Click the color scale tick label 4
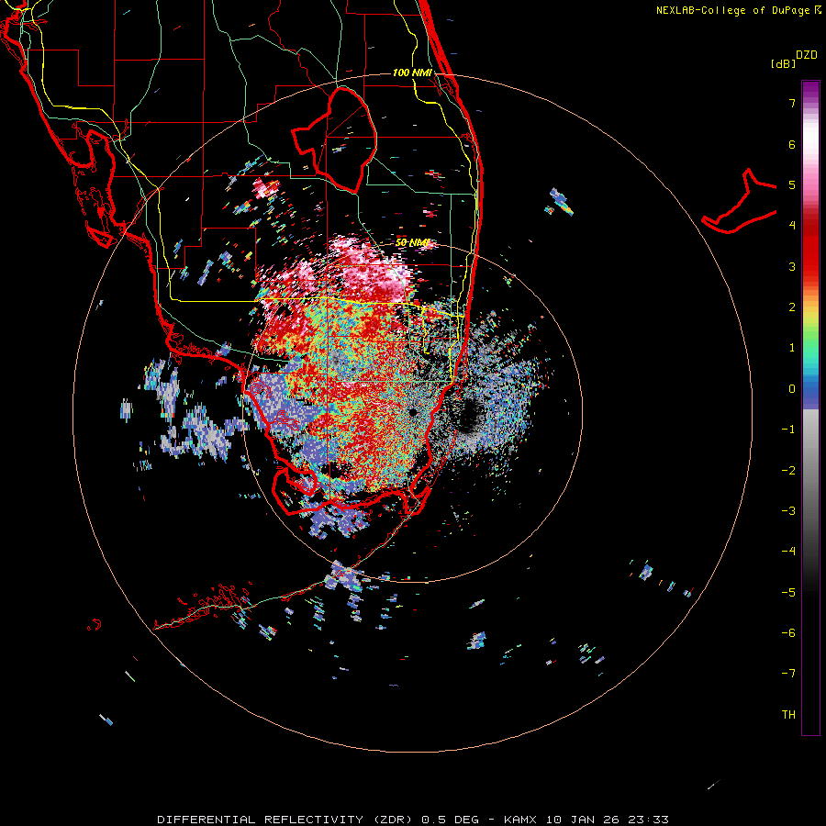The width and height of the screenshot is (826, 826). (792, 226)
